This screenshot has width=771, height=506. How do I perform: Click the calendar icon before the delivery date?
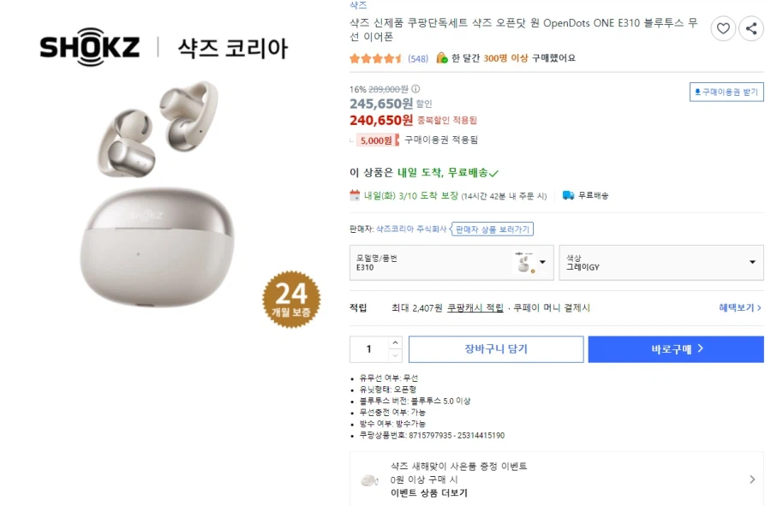tap(355, 195)
